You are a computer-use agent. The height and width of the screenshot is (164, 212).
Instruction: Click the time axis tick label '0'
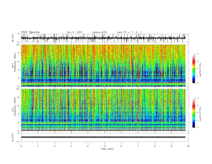21,146
